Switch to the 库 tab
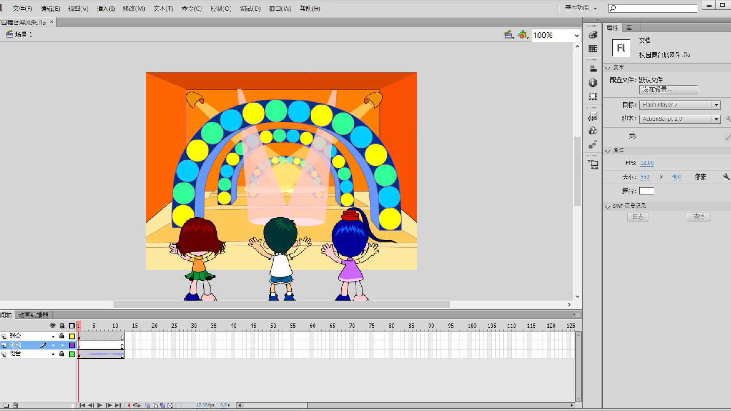Screen dimensions: 731x411 pyautogui.click(x=629, y=27)
